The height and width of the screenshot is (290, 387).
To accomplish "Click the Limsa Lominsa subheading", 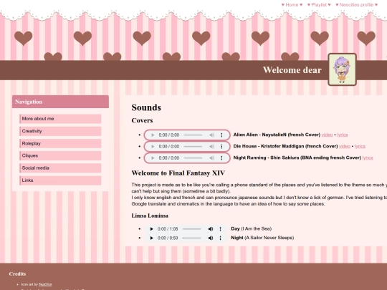I will (x=150, y=216).
